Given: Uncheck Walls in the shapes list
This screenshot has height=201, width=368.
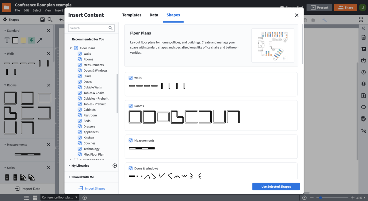Looking at the screenshot, I should click(x=79, y=53).
